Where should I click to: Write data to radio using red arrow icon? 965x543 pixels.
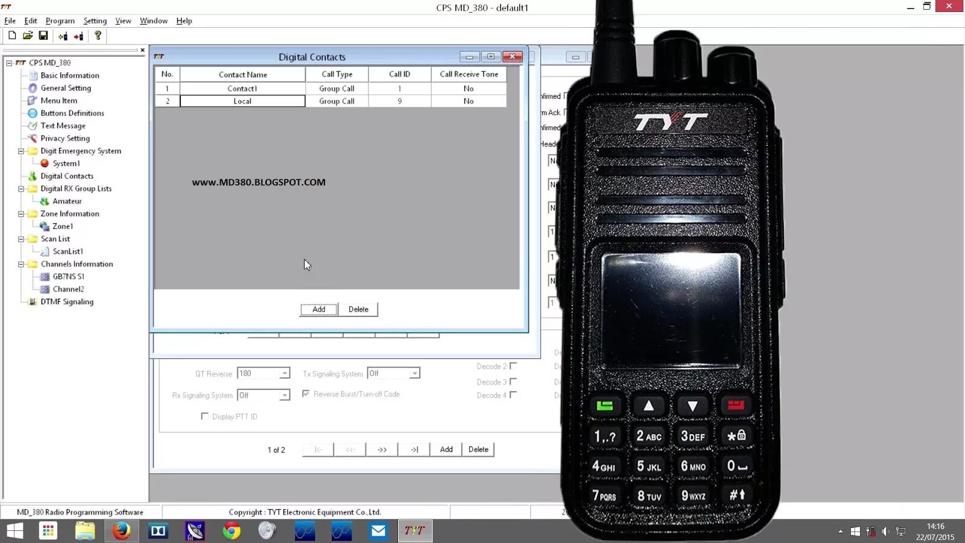tap(78, 36)
